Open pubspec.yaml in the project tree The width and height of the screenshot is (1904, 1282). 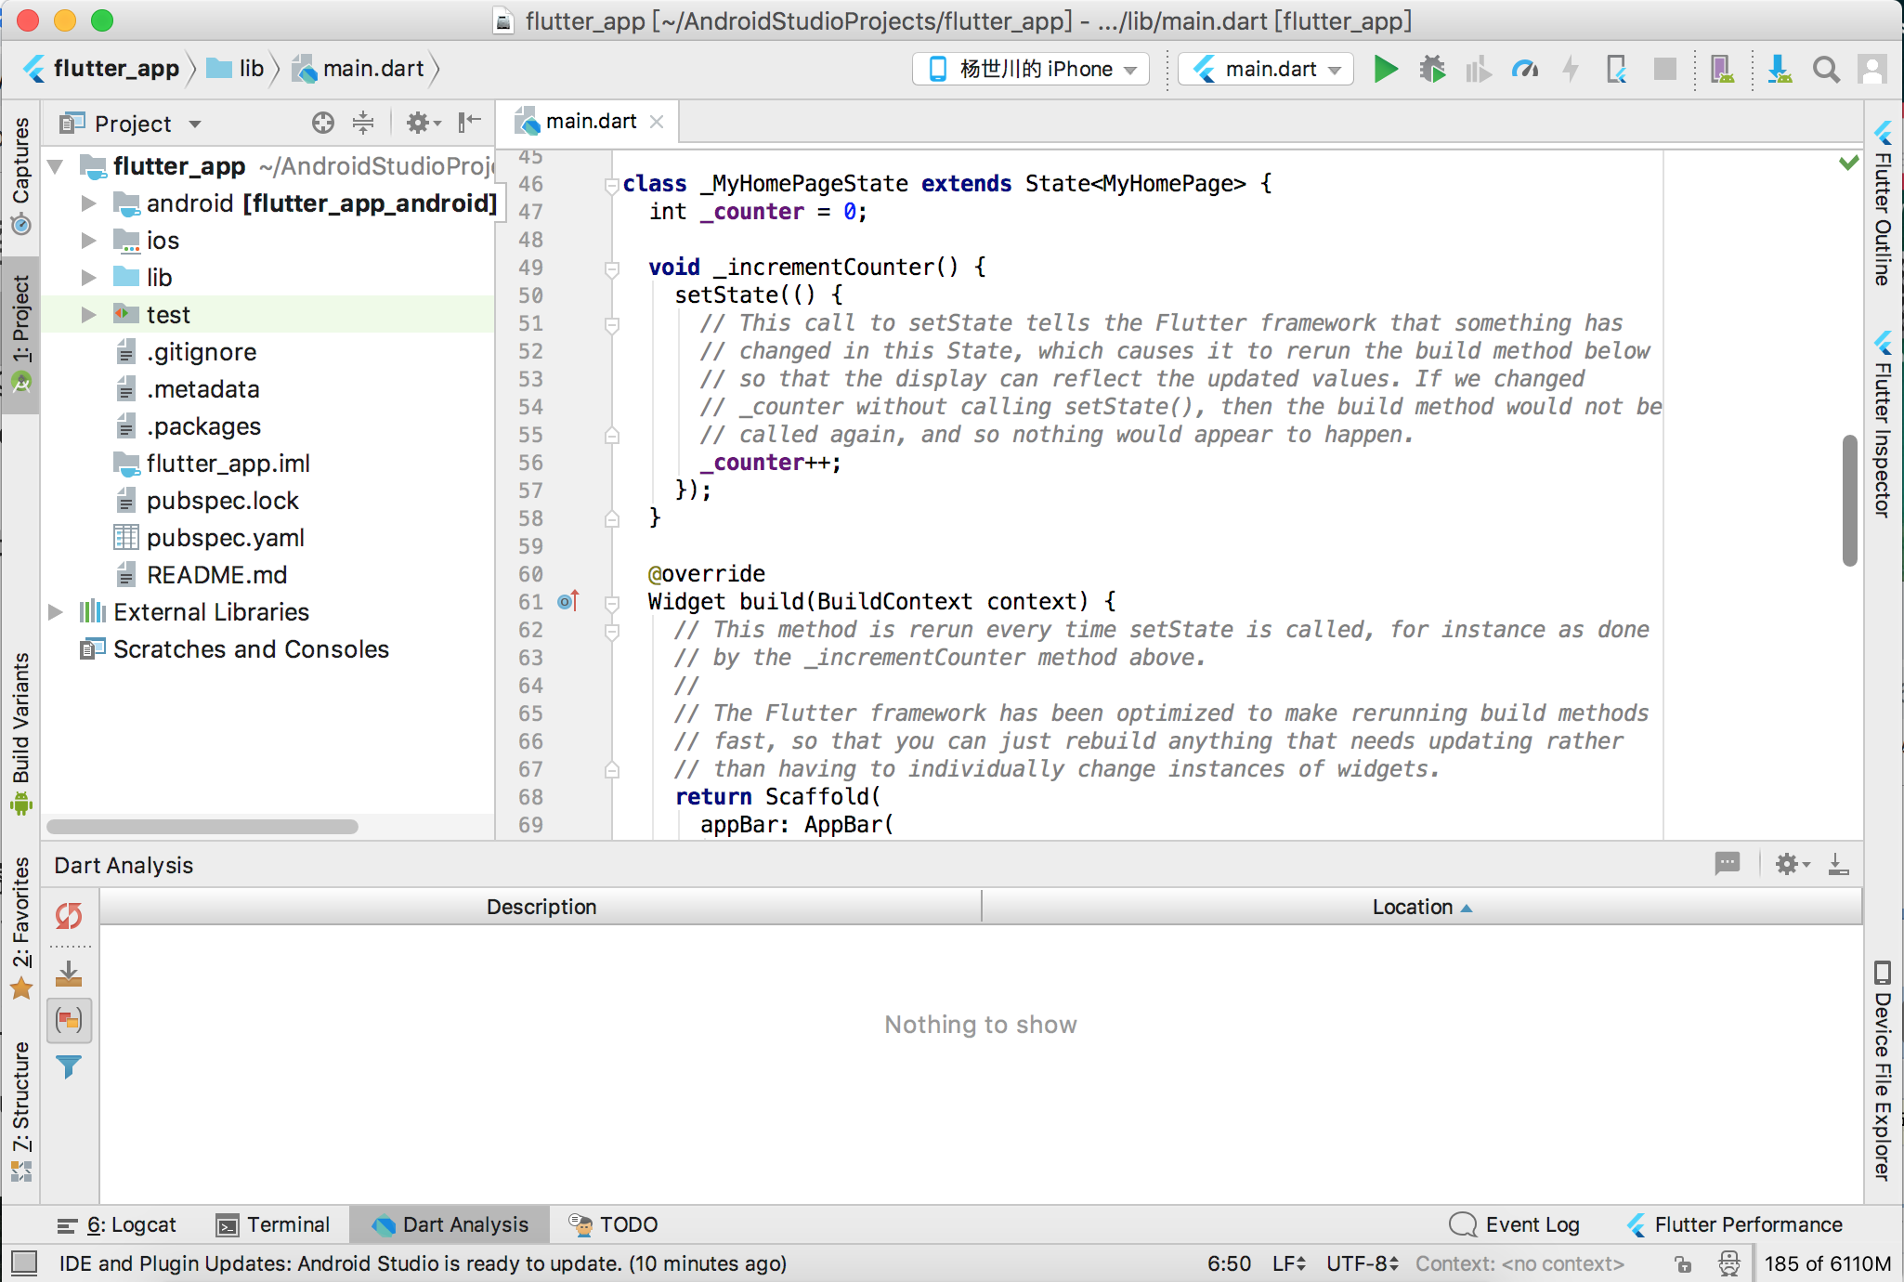point(225,538)
